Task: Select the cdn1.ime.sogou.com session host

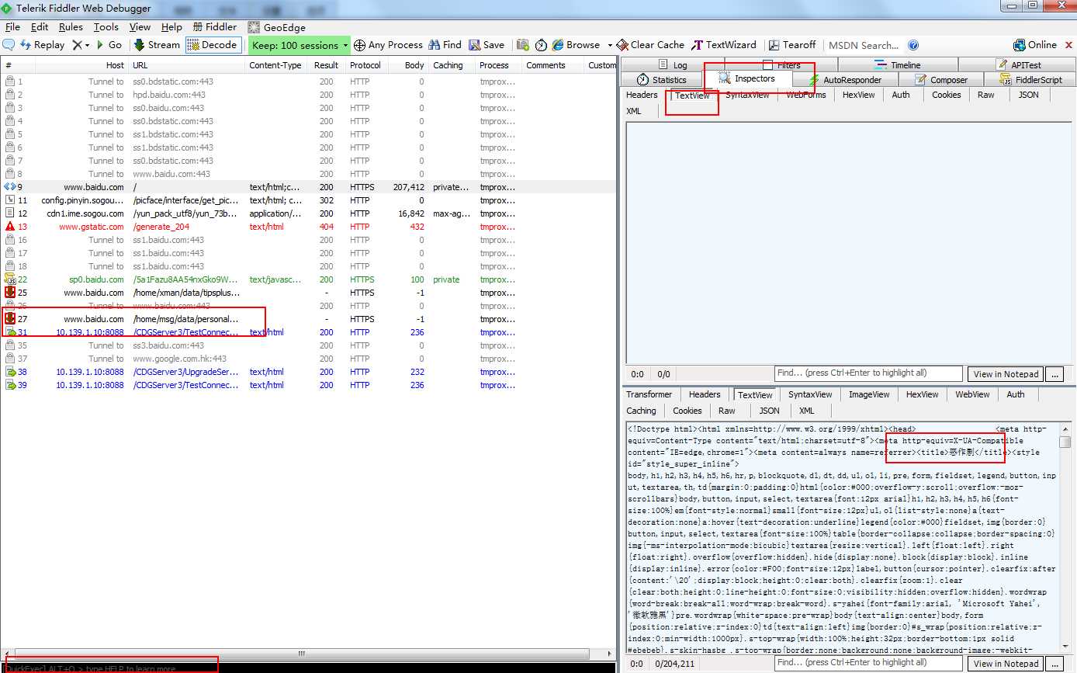Action: [85, 213]
